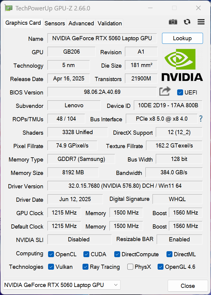211x295 pixels.
Task: Click the NVIDIA logo
Action: click(x=182, y=65)
